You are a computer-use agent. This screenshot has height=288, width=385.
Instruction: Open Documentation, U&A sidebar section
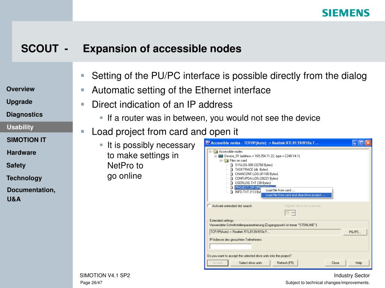coord(31,195)
